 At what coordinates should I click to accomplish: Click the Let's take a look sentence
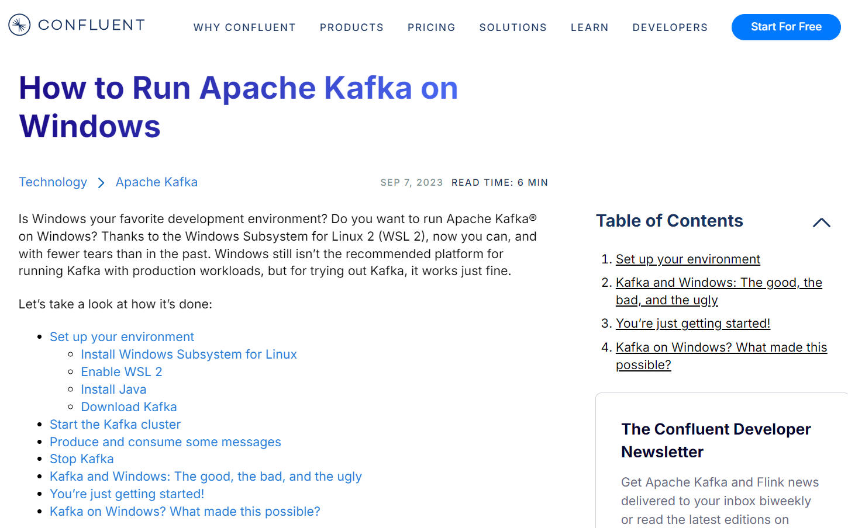pos(115,304)
